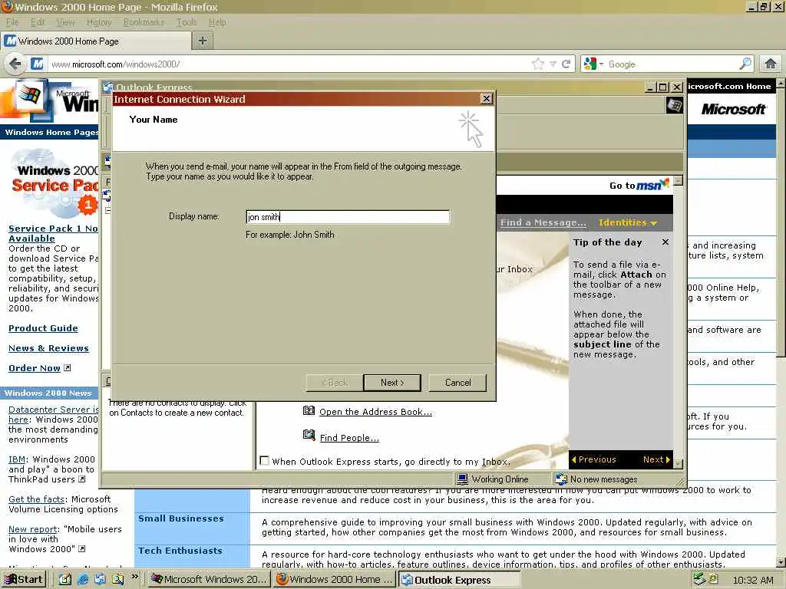Image resolution: width=786 pixels, height=589 pixels.
Task: Close the Internet Connection Wizard dialog
Action: pos(486,99)
